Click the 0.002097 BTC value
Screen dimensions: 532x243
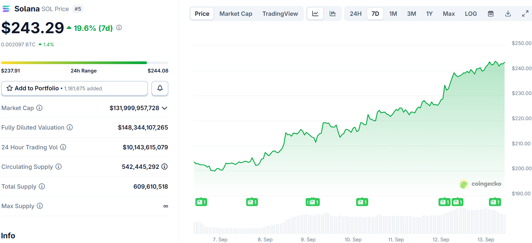18,44
